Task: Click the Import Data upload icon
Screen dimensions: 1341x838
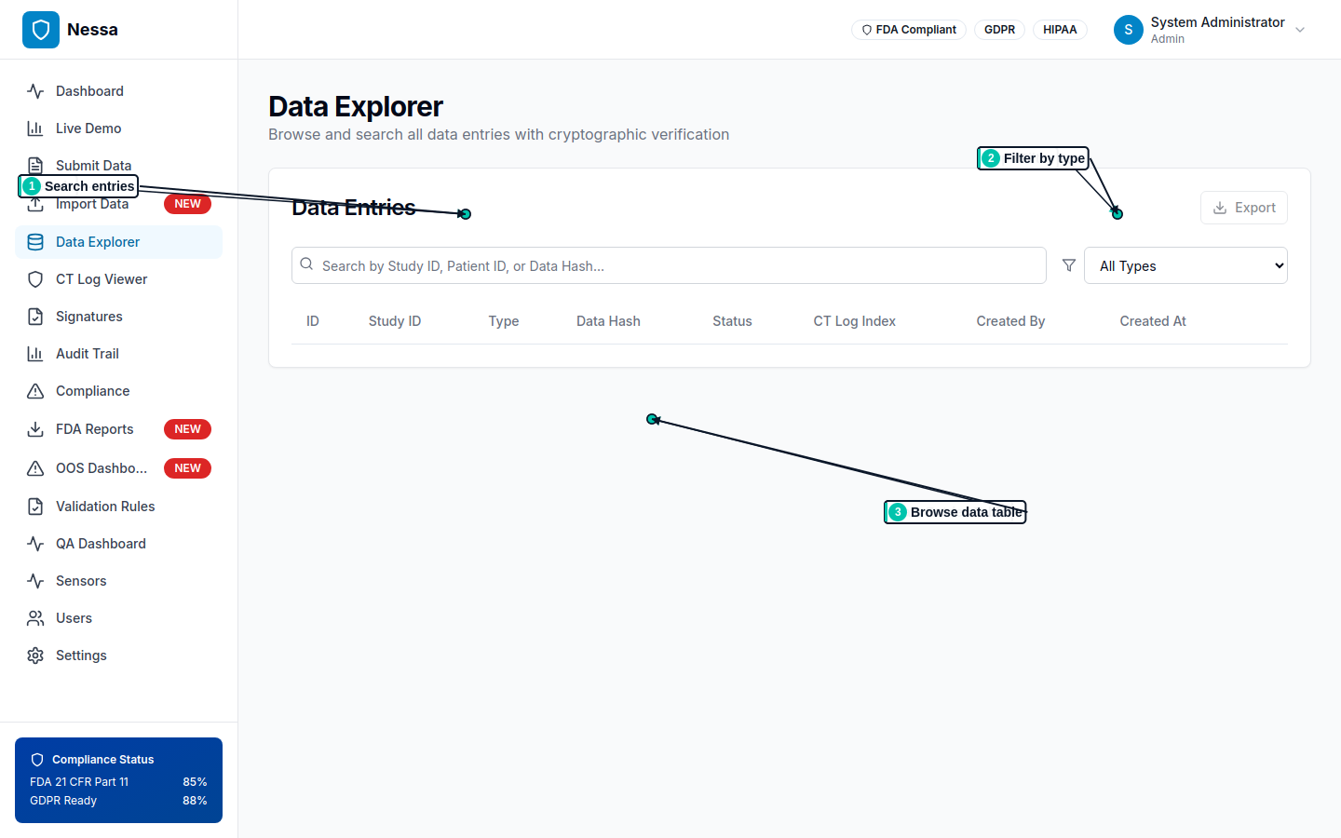Action: (x=34, y=203)
